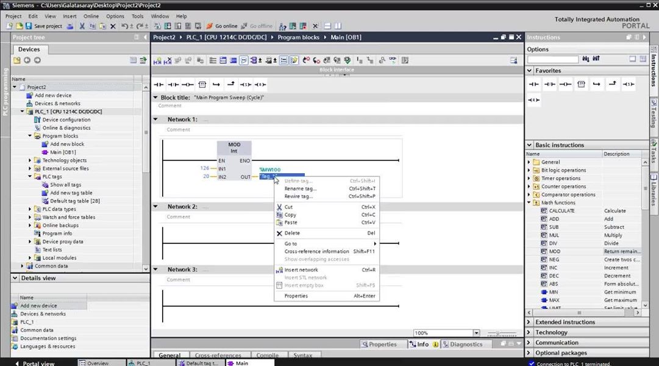The width and height of the screenshot is (659, 366).
Task: Click the Print icon in the main toolbar
Action: 69,26
